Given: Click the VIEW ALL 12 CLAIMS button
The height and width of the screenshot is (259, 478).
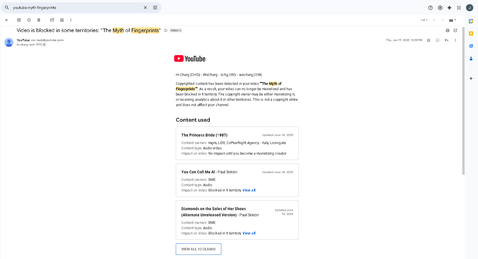Looking at the screenshot, I should [x=198, y=249].
